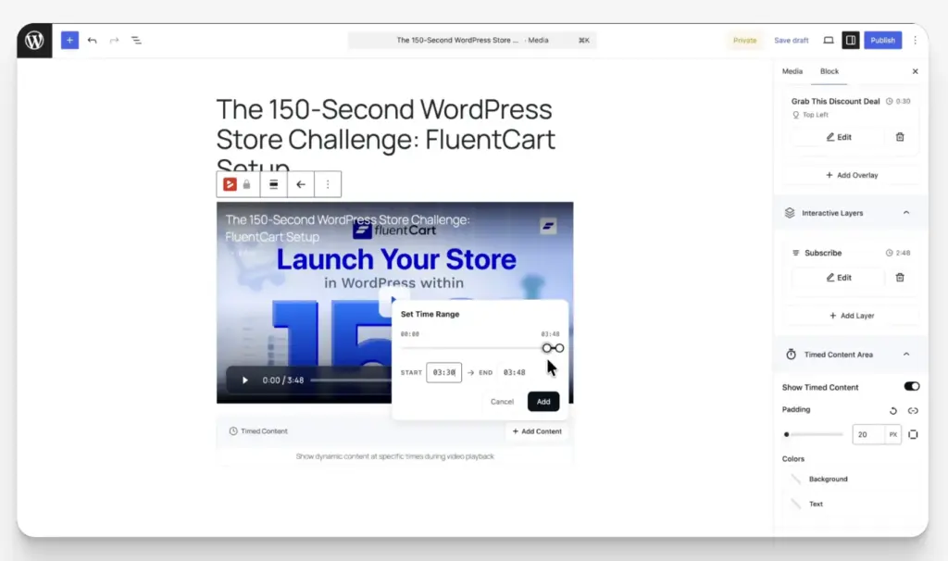Viewport: 948px width, 561px height.
Task: Click Add Content in Timed Content
Action: [537, 431]
